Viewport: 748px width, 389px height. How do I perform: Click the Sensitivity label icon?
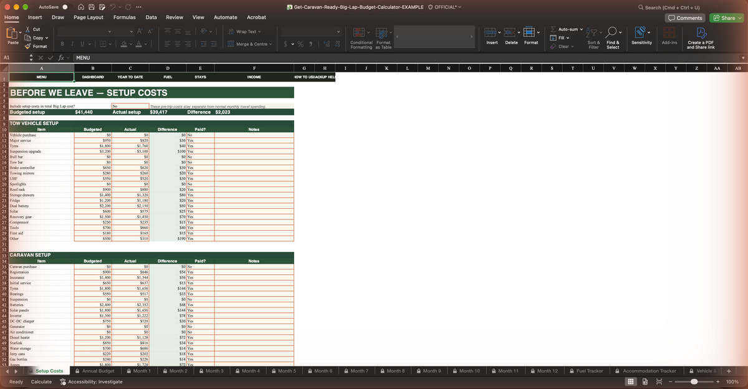tap(641, 31)
